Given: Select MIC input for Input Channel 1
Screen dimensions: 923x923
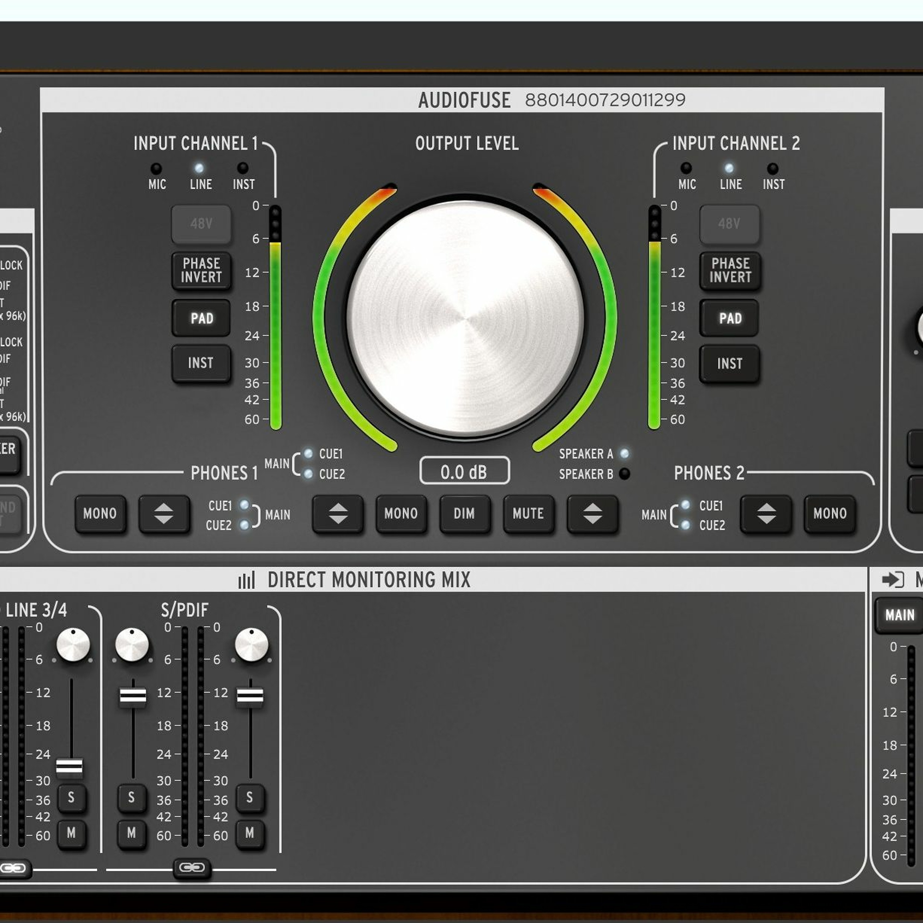Looking at the screenshot, I should (x=156, y=168).
